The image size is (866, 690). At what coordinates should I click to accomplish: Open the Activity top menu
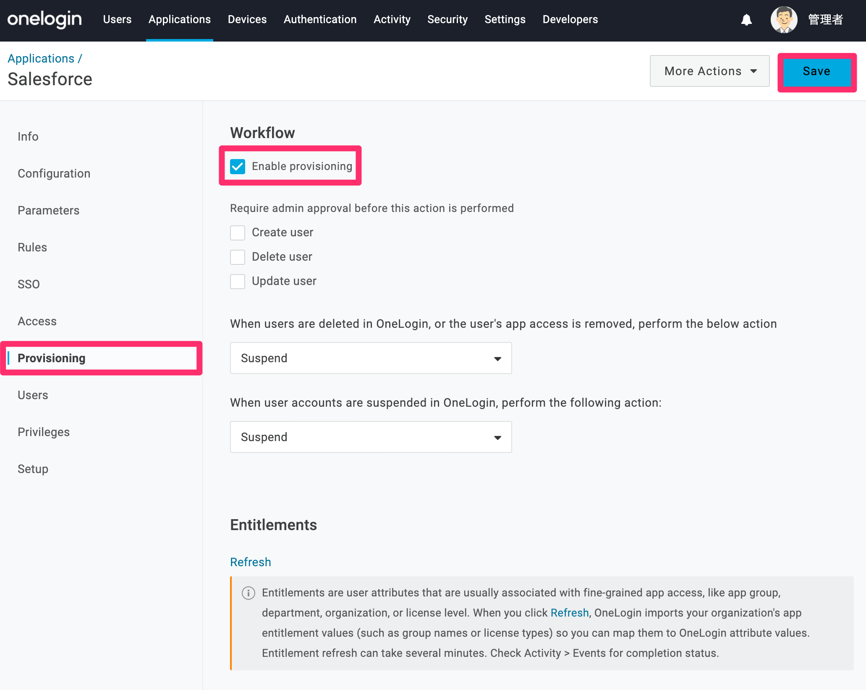(x=392, y=19)
